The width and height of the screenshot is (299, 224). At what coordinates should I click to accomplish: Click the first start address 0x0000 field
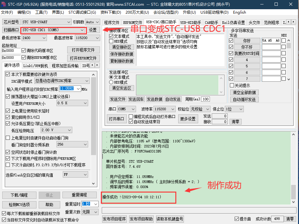11,51
